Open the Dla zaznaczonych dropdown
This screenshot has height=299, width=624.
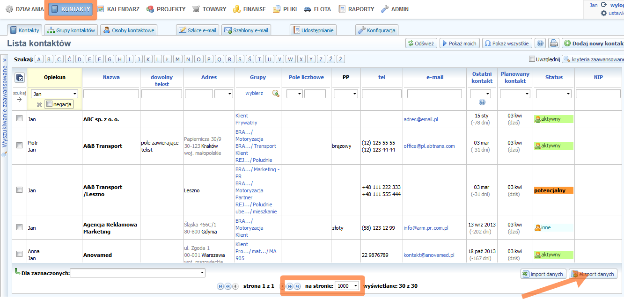point(138,273)
